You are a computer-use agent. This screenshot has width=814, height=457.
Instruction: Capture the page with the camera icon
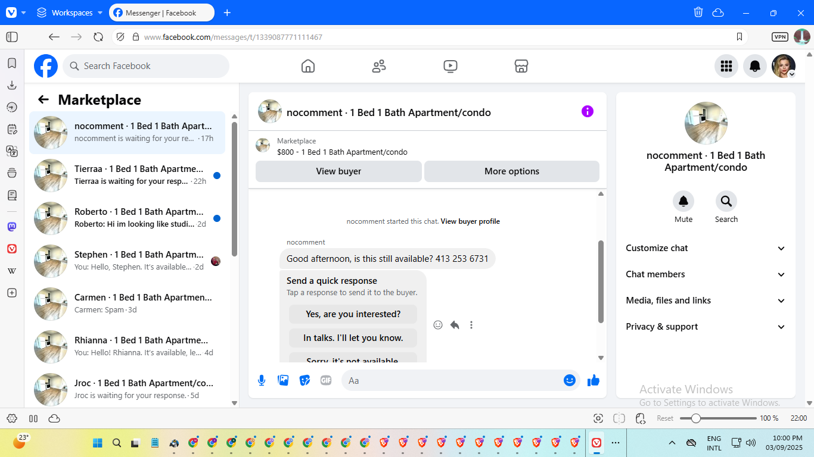click(598, 418)
